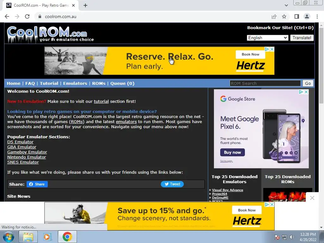324x243 pixels.
Task: Click the padlock site info icon
Action: pos(40,16)
